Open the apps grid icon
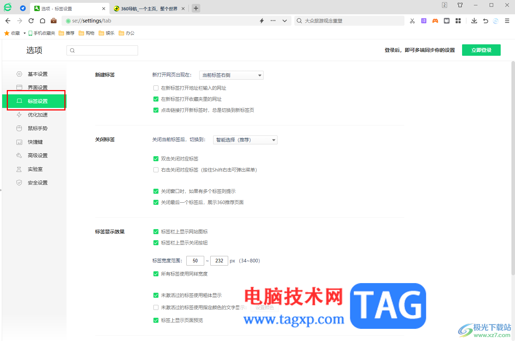 pos(458,21)
